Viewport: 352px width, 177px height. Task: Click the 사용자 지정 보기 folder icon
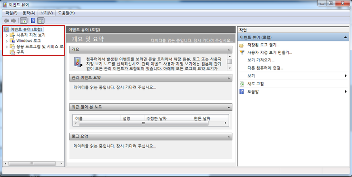12,35
